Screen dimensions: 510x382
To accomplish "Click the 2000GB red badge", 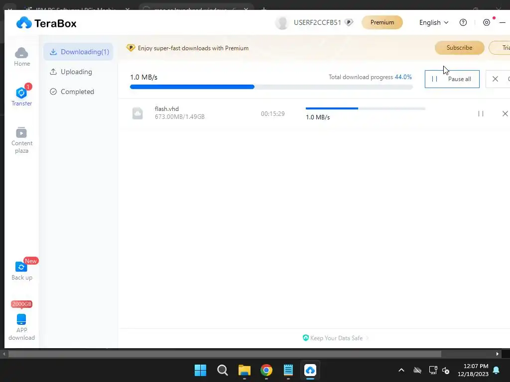I will coord(21,304).
